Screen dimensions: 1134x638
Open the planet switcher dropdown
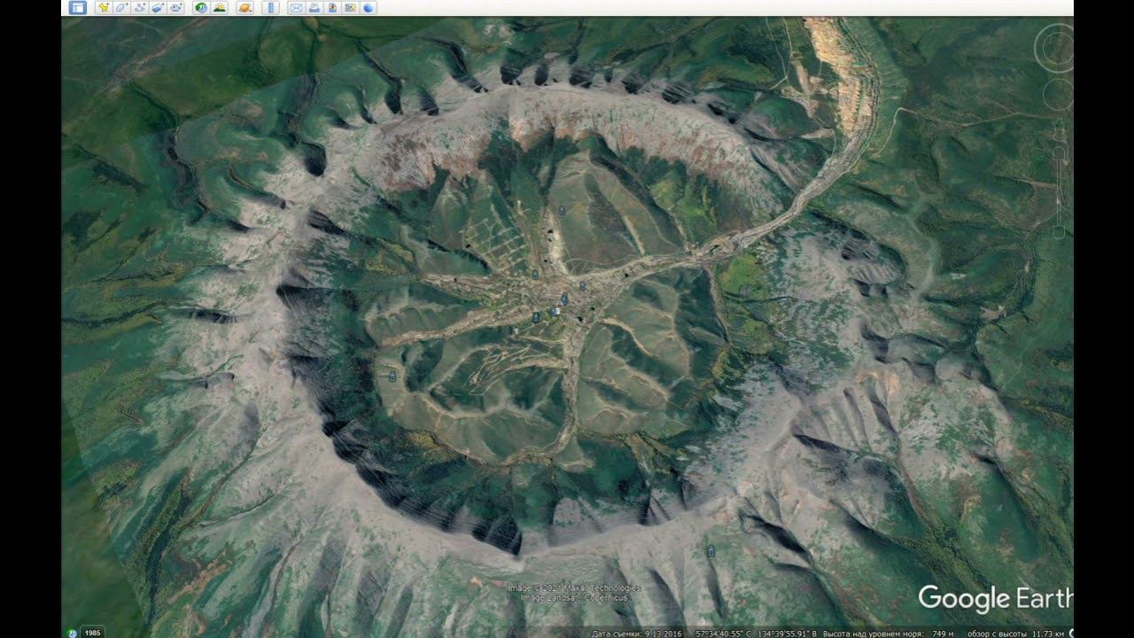point(245,8)
